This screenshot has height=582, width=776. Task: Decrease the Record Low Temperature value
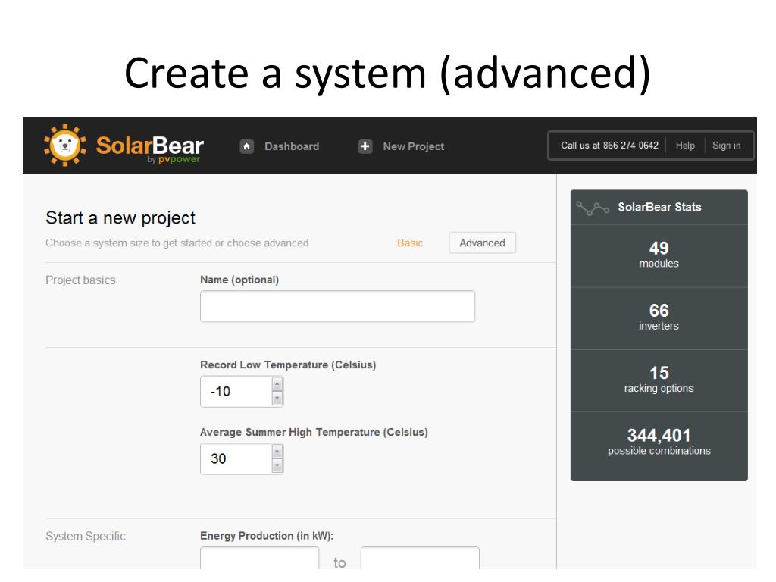click(277, 399)
